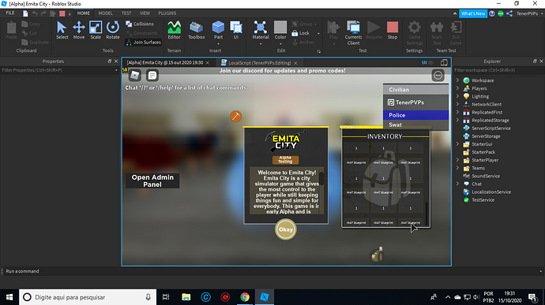Click the three-dots menu in game viewport

tap(438, 76)
